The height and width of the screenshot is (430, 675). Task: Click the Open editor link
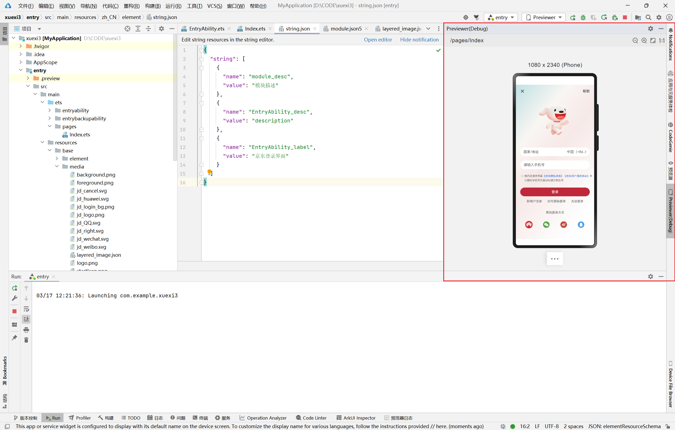(x=378, y=40)
